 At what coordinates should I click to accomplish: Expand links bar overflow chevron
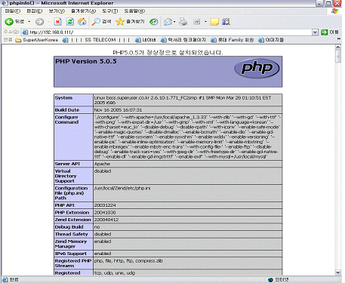coord(339,39)
